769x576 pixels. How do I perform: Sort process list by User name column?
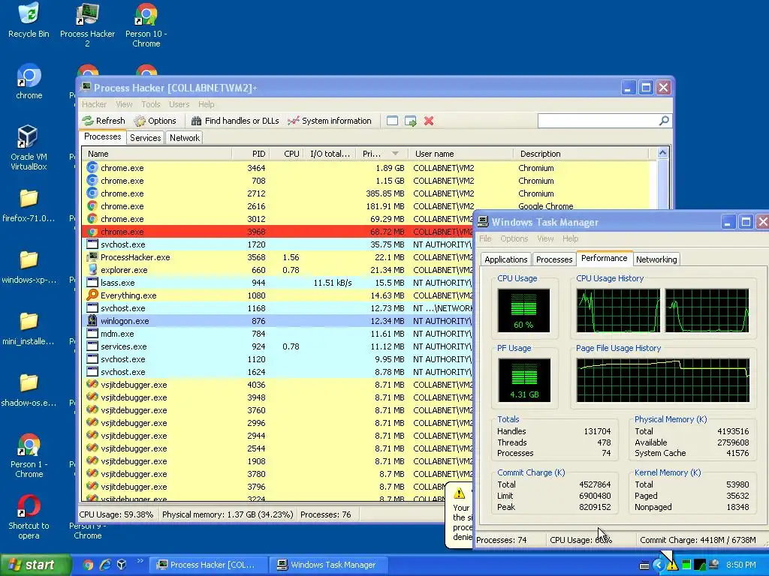click(461, 154)
